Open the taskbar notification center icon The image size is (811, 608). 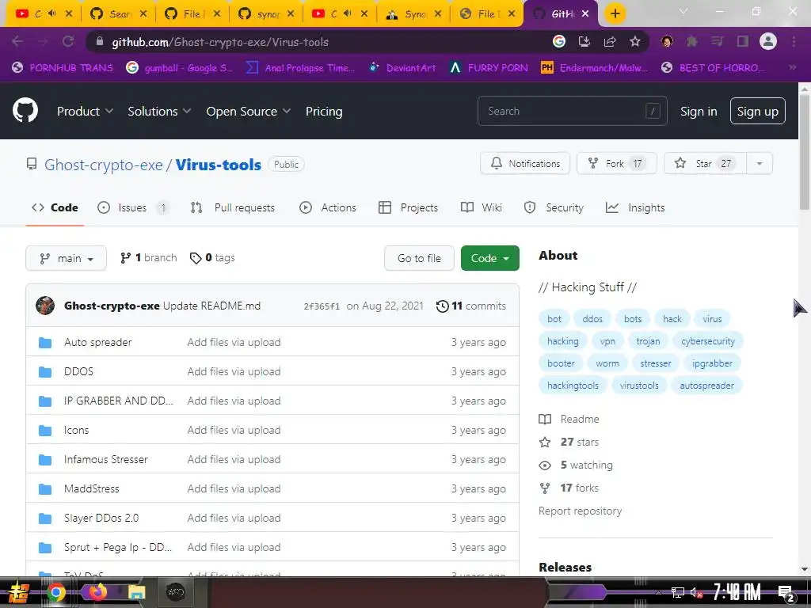pos(786,593)
